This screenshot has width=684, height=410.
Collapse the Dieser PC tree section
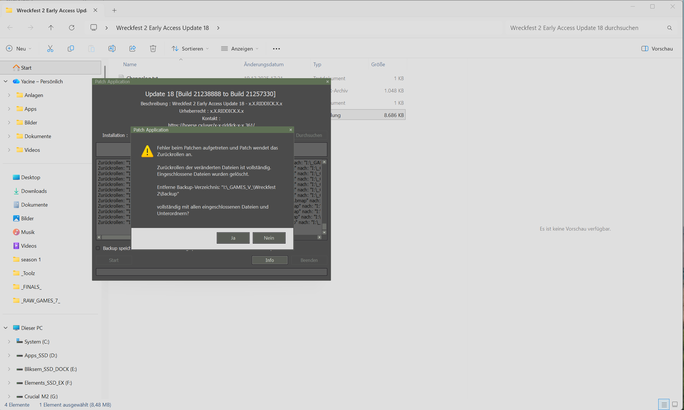(x=6, y=328)
